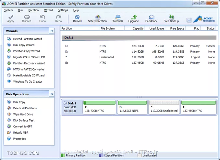
Task: Open the Partition menu
Action: click(x=33, y=10)
